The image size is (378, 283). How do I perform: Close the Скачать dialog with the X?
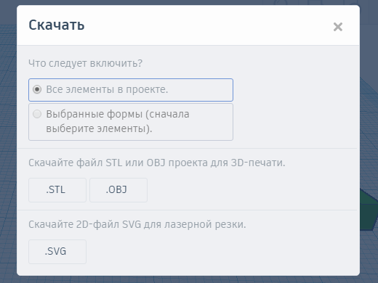point(338,27)
